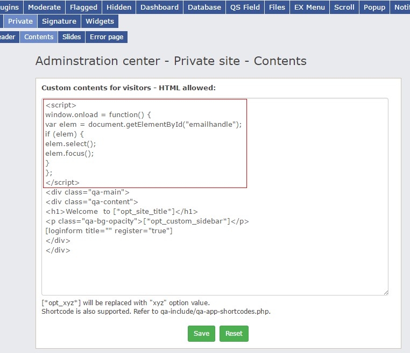
Task: Open the Database tab
Action: click(x=204, y=7)
